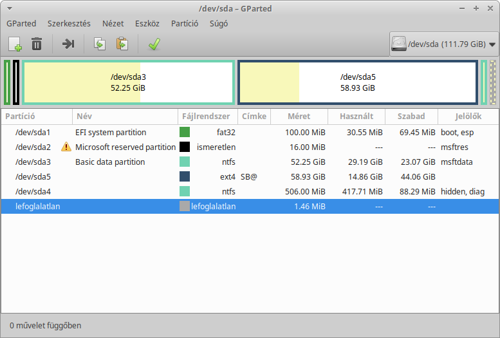Click '0 művelet függőben' status bar text
The image size is (500, 338).
46,326
